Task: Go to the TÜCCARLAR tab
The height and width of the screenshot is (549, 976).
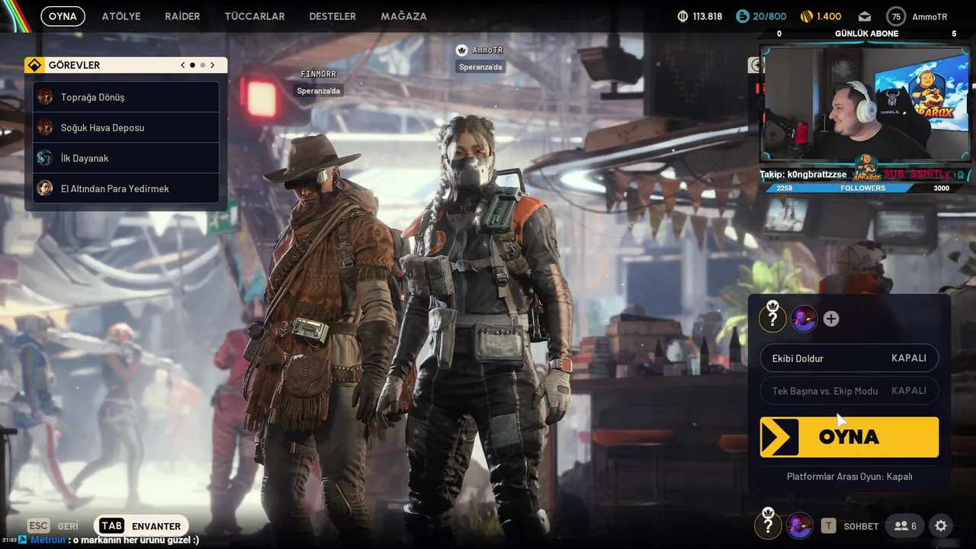Action: [255, 16]
